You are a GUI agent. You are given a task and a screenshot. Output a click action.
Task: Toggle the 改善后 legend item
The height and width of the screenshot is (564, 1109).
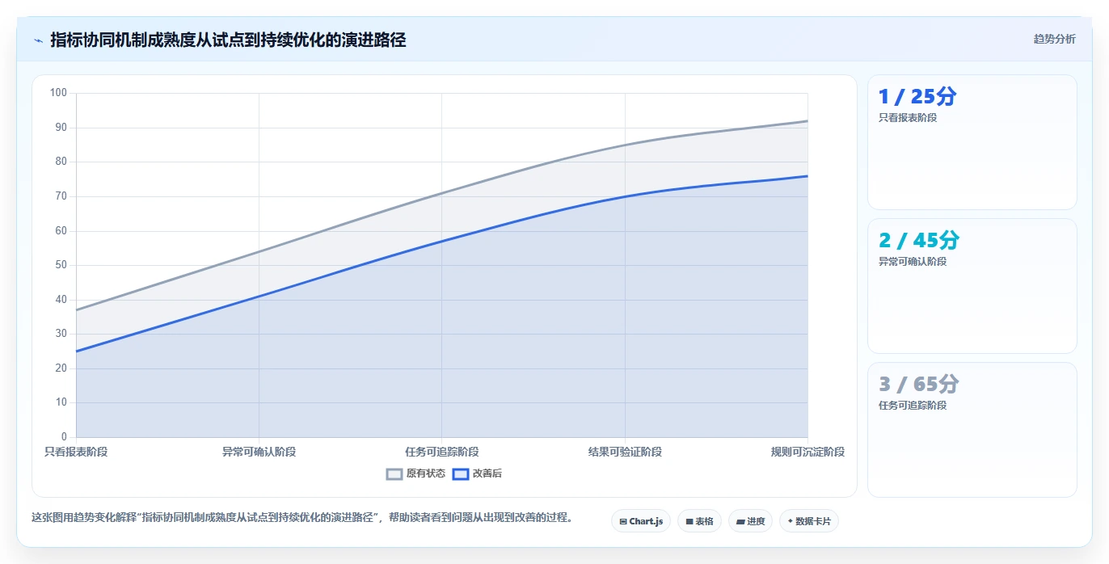[x=477, y=474]
